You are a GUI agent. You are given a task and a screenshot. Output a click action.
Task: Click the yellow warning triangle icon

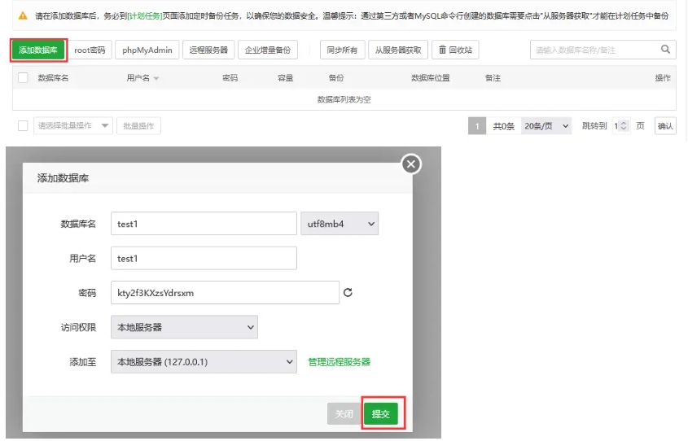tap(23, 15)
